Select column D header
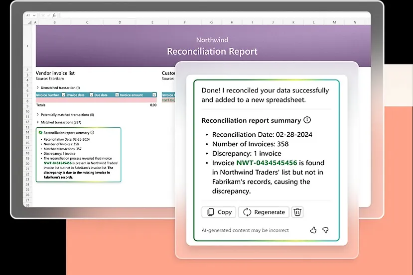 pos(120,22)
